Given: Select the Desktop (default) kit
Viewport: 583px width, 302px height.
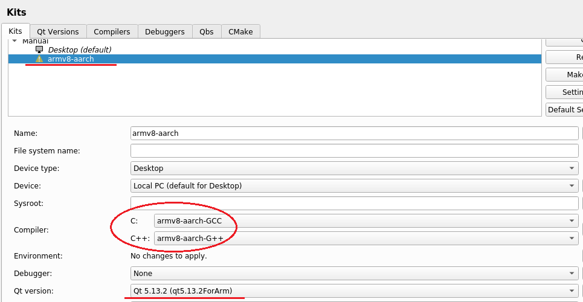Looking at the screenshot, I should 80,50.
